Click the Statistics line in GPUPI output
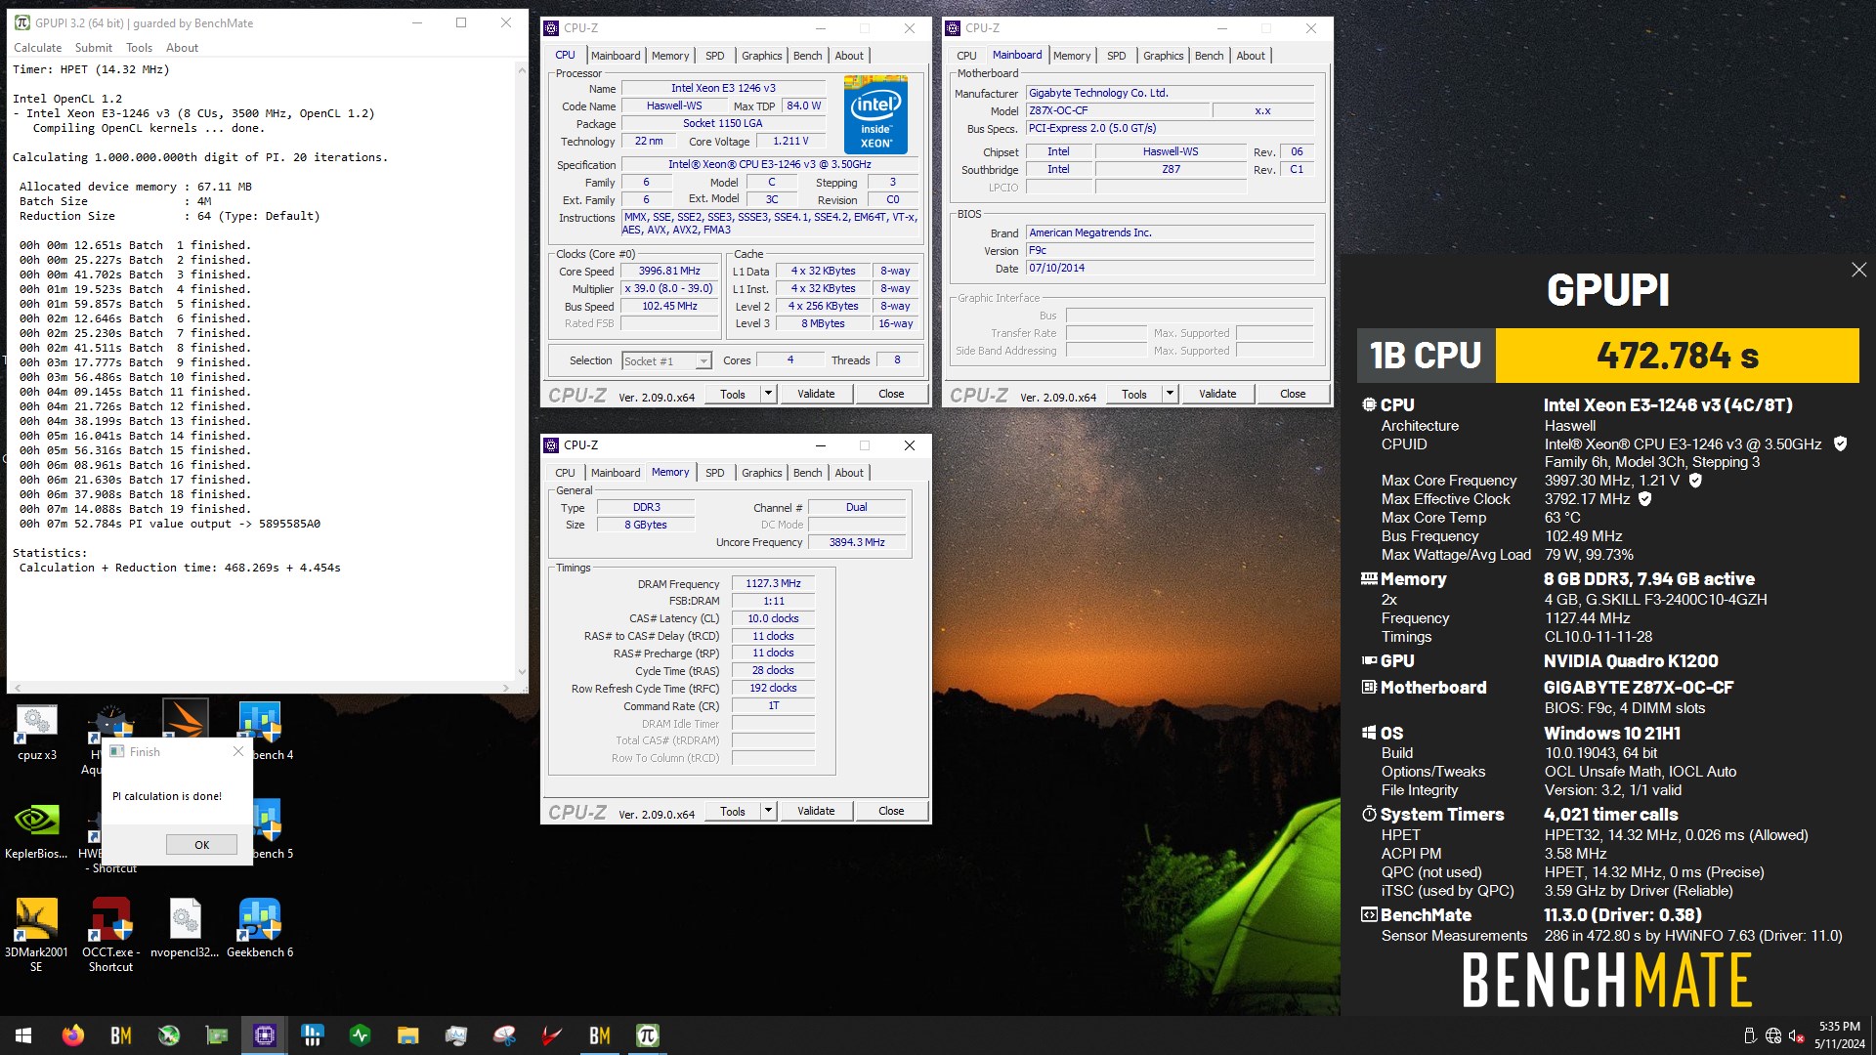Viewport: 1876px width, 1055px height. (50, 553)
